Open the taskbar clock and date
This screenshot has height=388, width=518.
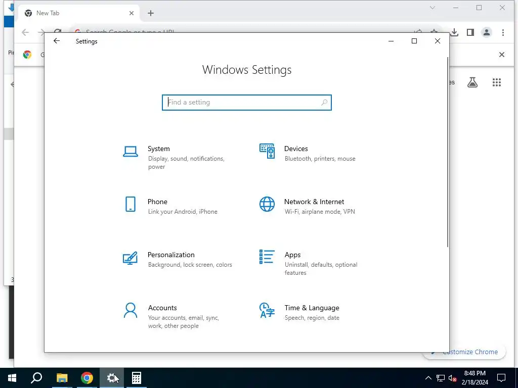pos(474,378)
